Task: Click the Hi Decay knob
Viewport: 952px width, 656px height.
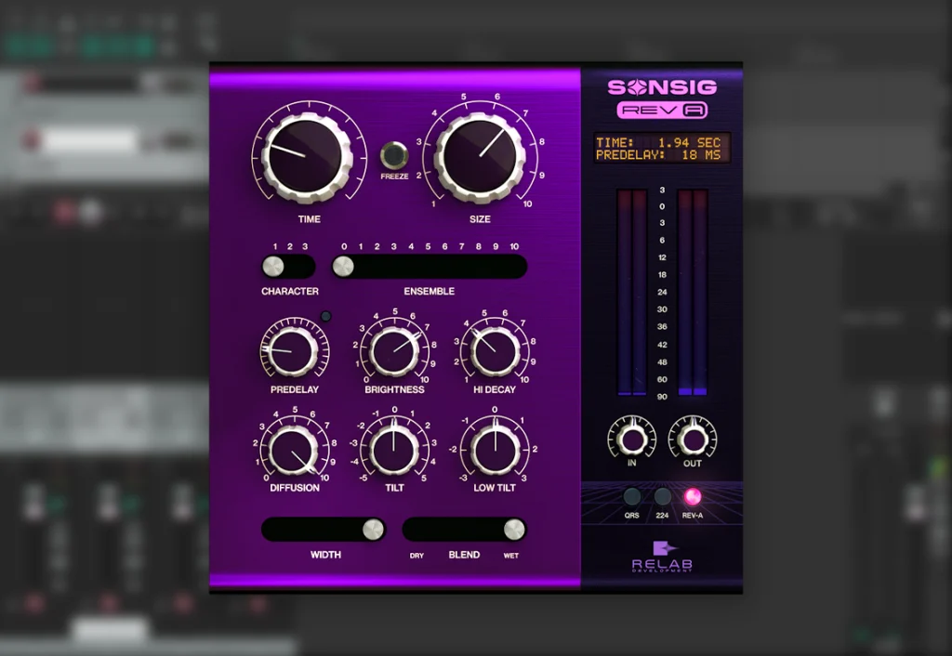Action: [x=494, y=351]
